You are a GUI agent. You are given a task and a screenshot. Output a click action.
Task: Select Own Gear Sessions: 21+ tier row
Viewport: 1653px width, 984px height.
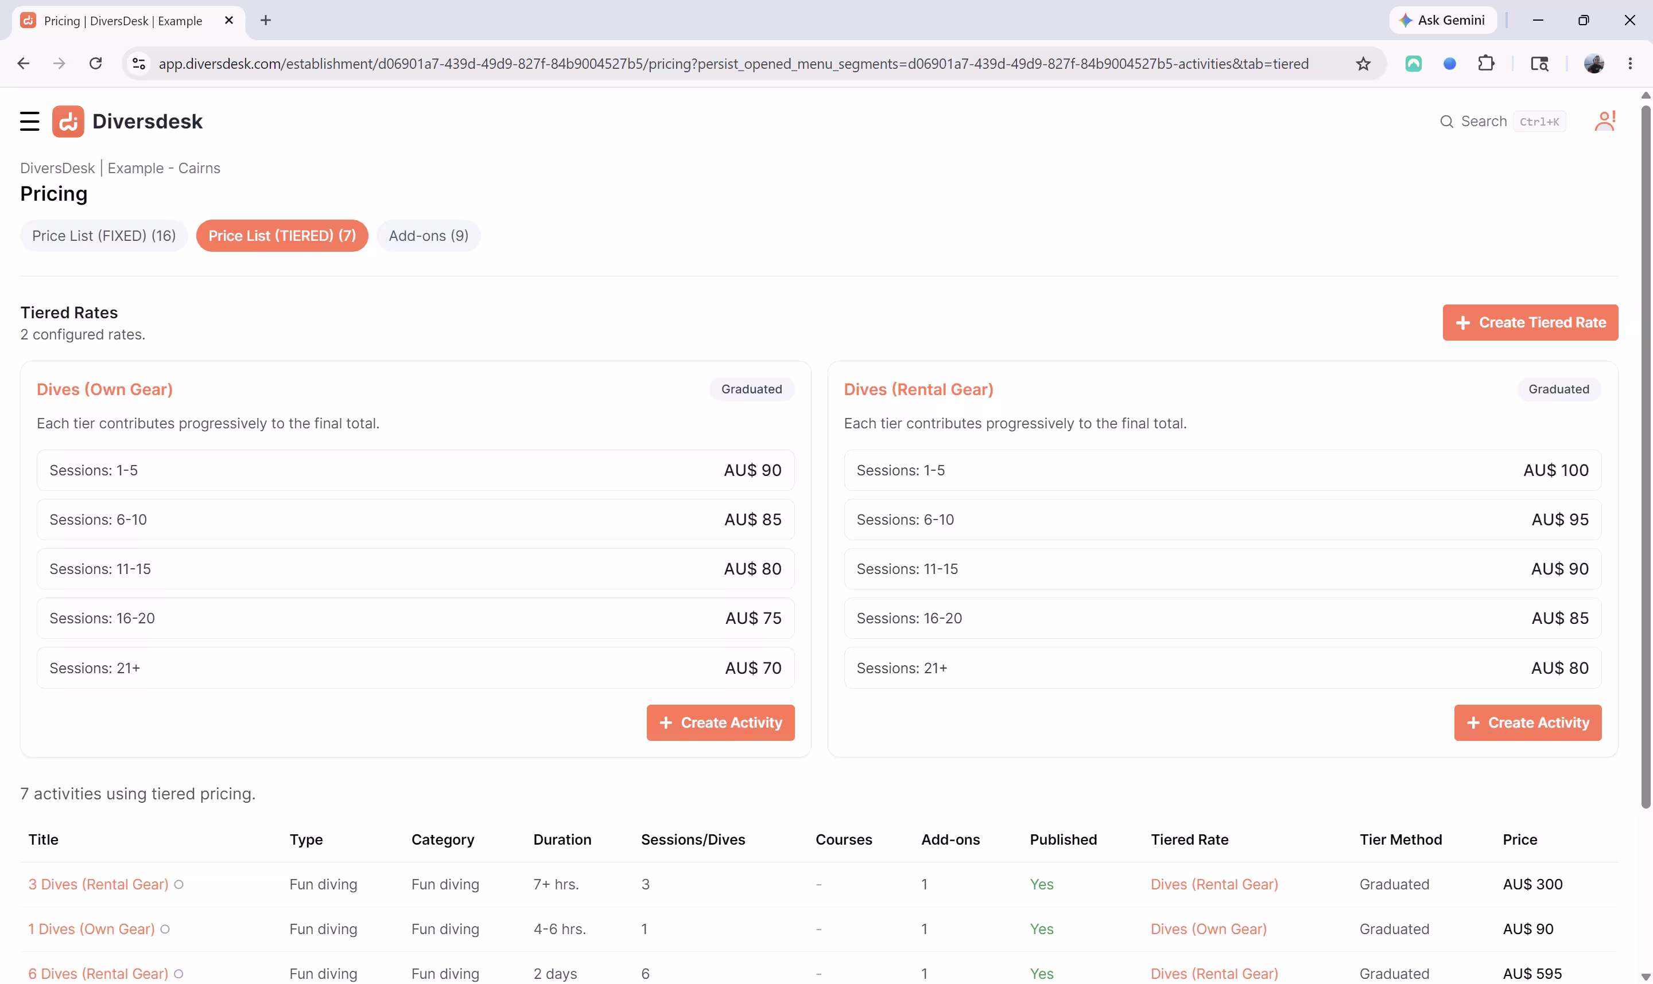[416, 667]
